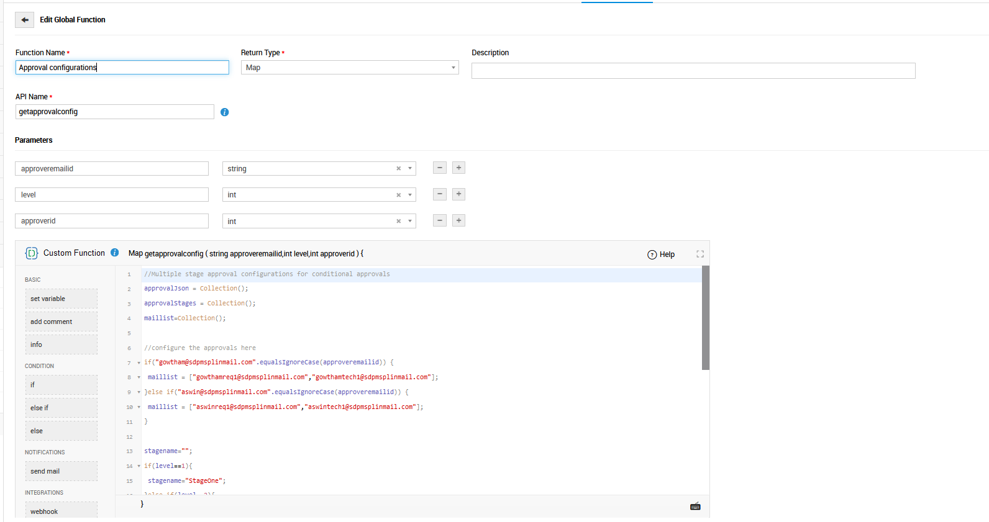This screenshot has height=522, width=989.
Task: Remove the approverid parameter row
Action: [x=440, y=220]
